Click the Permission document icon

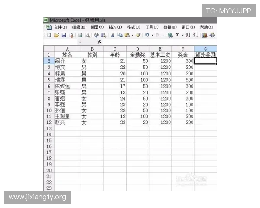click(71, 35)
